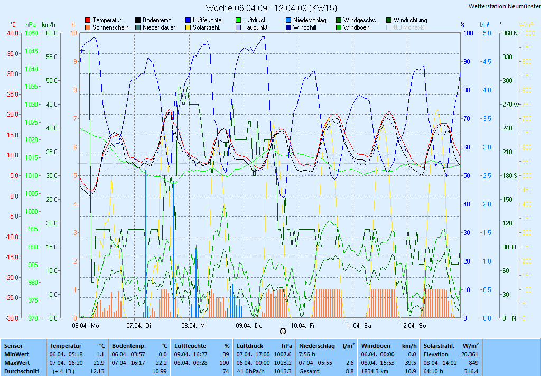The height and width of the screenshot is (376, 541).
Task: Toggle the 8.0 Monat-Ø checkbox
Action: 389,27
